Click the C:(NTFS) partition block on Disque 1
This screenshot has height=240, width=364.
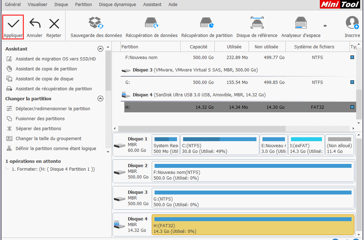coord(219,145)
